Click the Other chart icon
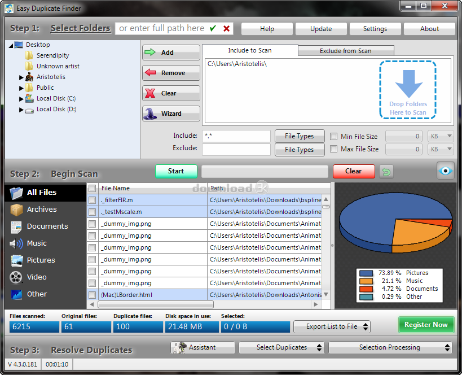Image resolution: width=462 pixels, height=375 pixels. 16,294
